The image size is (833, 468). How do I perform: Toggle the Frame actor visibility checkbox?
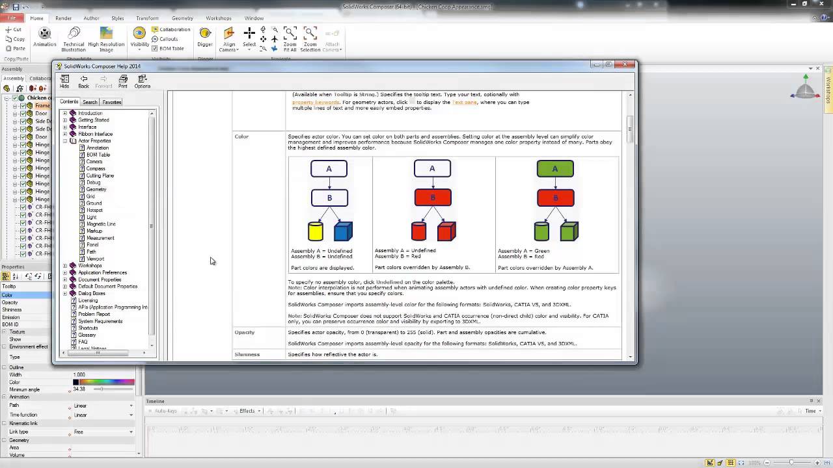click(x=23, y=106)
